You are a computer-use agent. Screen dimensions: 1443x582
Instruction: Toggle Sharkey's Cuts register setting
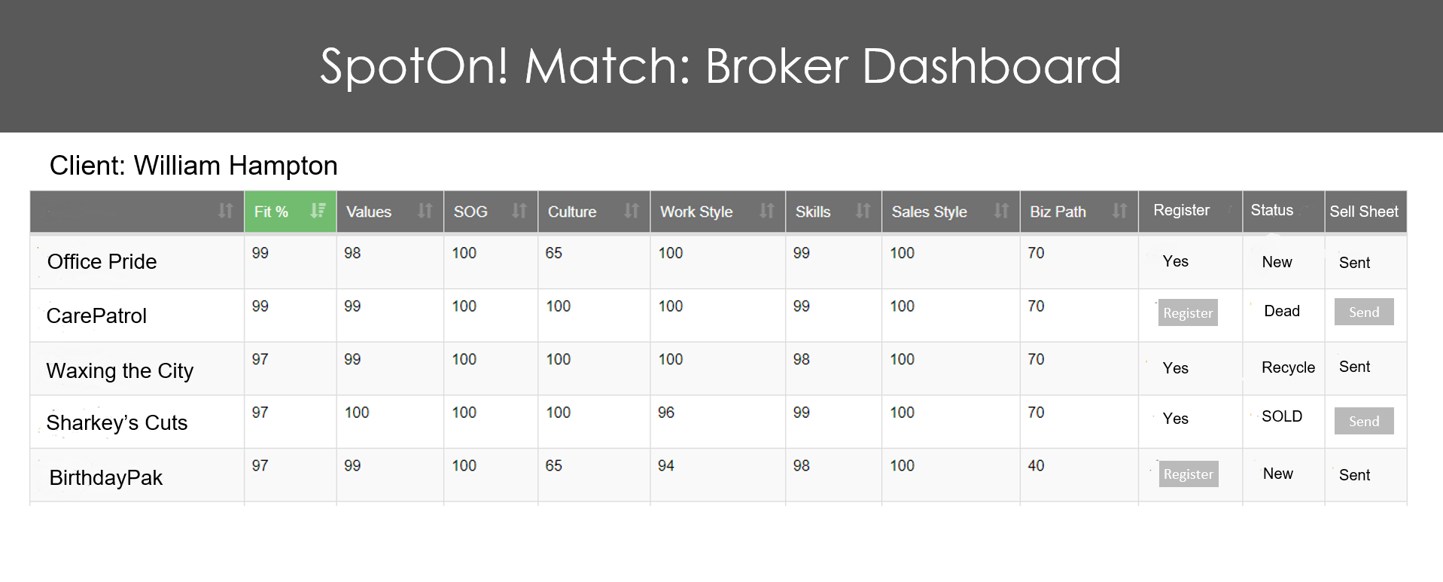pos(1175,419)
